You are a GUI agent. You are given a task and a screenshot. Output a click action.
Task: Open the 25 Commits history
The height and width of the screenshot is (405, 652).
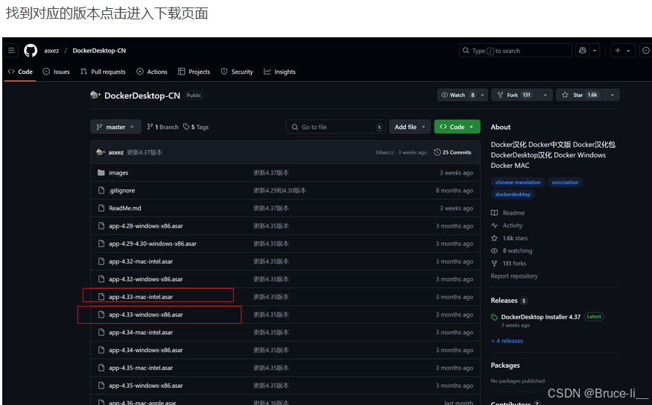(x=452, y=152)
